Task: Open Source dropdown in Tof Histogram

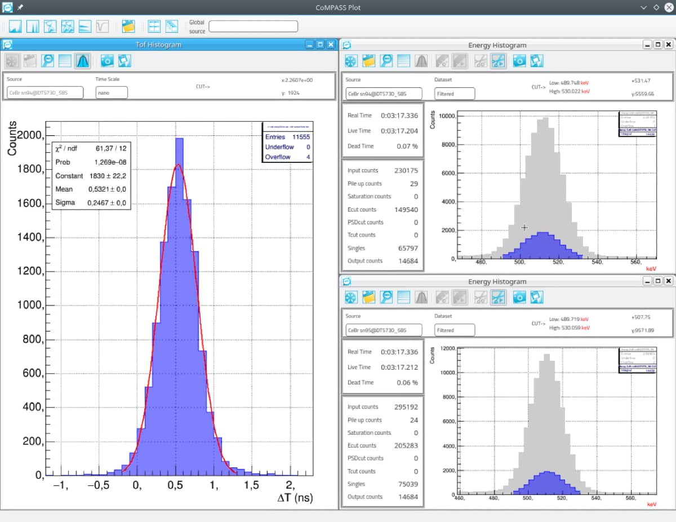Action: pos(45,92)
